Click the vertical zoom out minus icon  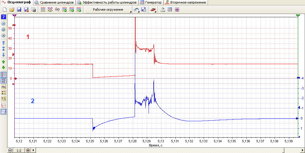pos(3,24)
